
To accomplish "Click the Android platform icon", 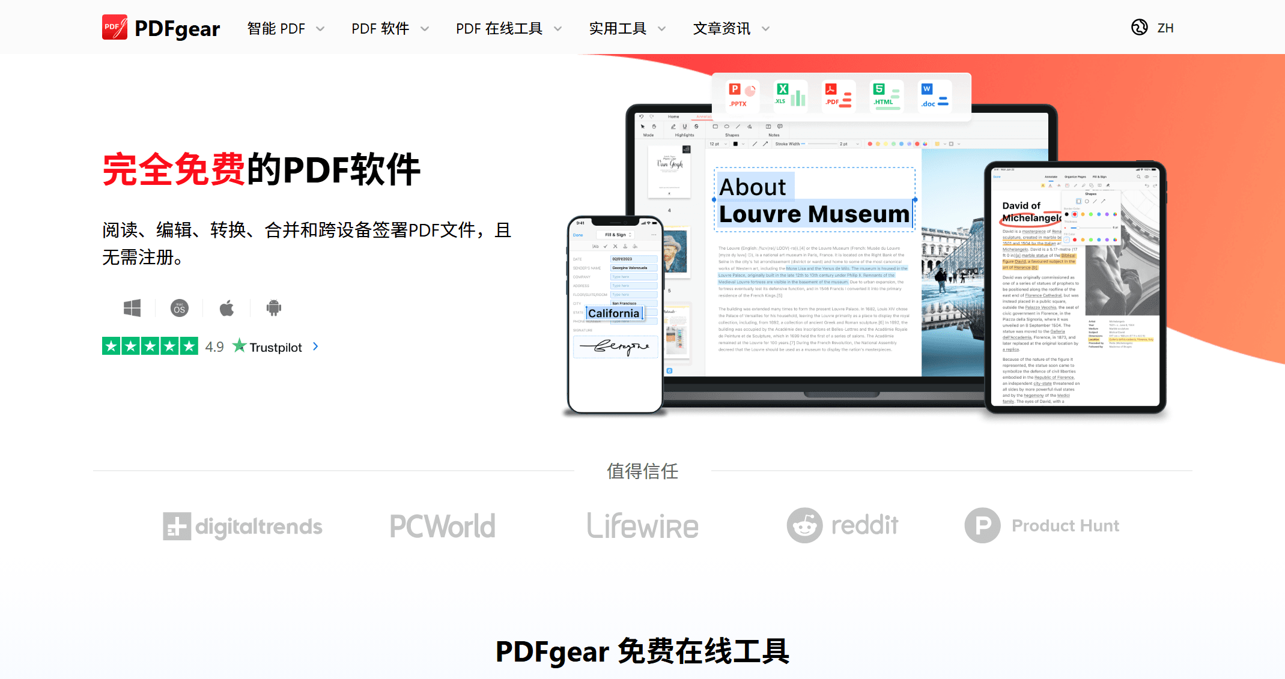I will (x=273, y=308).
